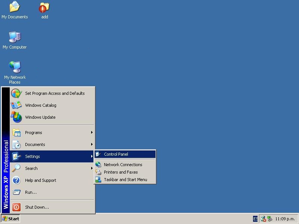This screenshot has height=224, width=299.
Task: Click the Control Panel icon in submenu
Action: 98,154
